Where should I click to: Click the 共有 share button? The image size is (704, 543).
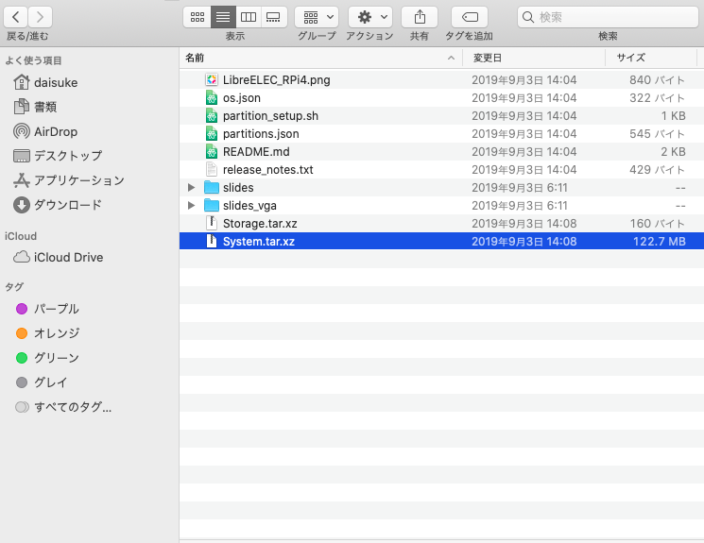click(420, 17)
